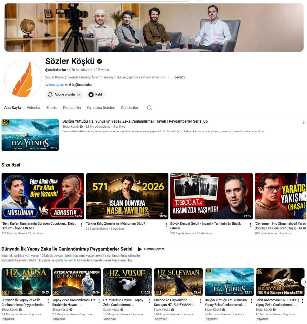Open the Hz. Eyyüb 18 Yıl Süren thumbnail
This screenshot has width=307, height=324.
[x=280, y=282]
